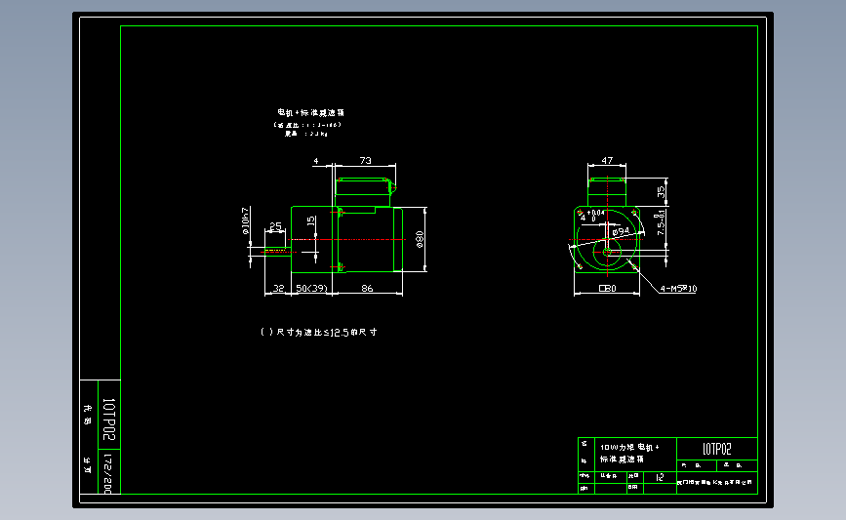Click the '电机+标准减速箱' drawing heading
The width and height of the screenshot is (846, 520).
click(x=310, y=112)
